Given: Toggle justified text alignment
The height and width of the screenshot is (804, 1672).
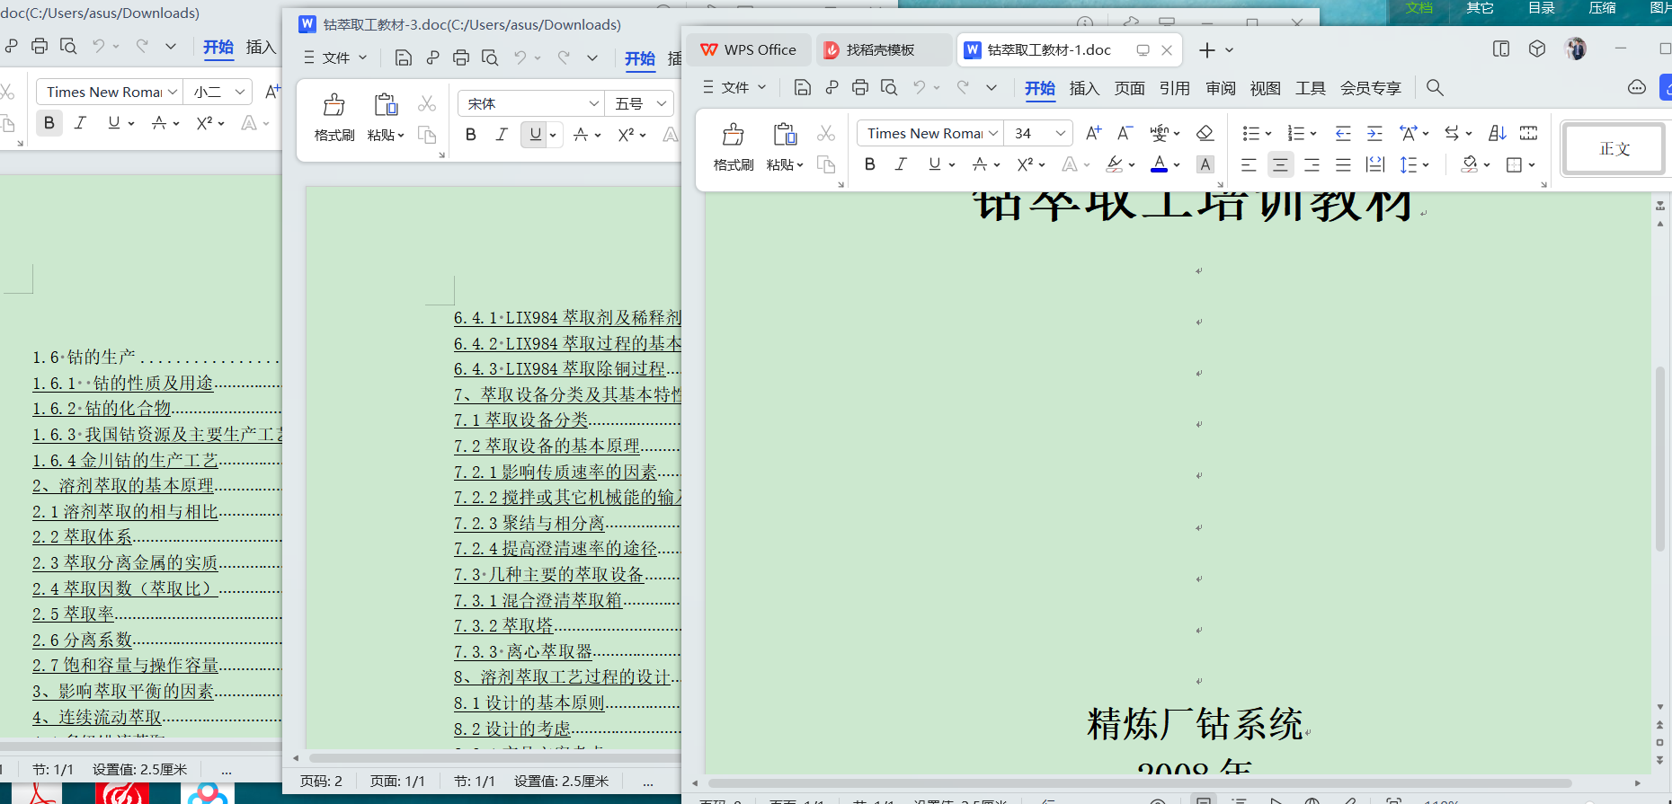Looking at the screenshot, I should pyautogui.click(x=1343, y=164).
